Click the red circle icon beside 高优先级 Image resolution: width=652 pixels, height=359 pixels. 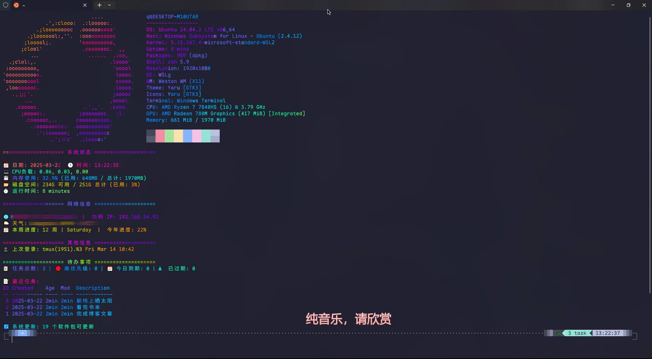coord(58,269)
